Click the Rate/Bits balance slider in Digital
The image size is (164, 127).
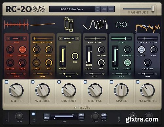[95, 38]
